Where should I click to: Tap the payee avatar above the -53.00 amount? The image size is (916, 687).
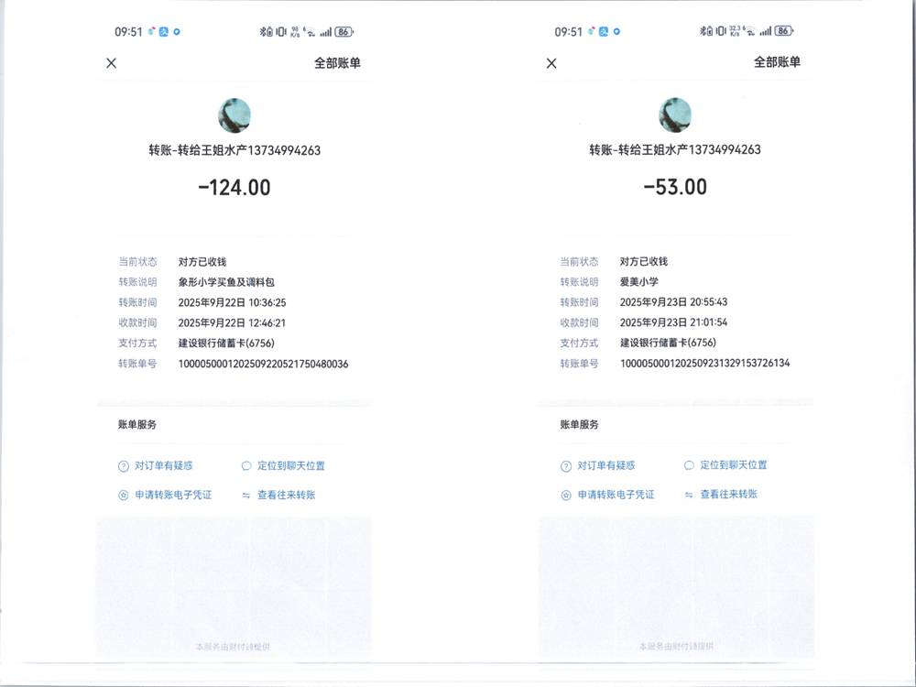675,115
